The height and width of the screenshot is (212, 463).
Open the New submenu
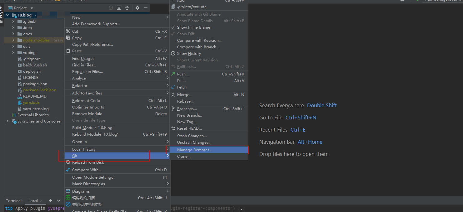coord(117,17)
